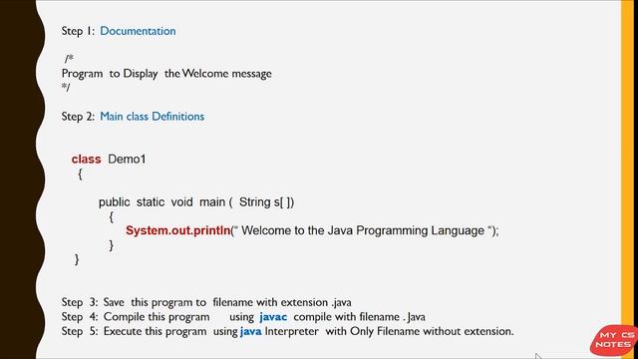Click the 'Step 1:' label
This screenshot has width=638, height=359.
(x=78, y=31)
